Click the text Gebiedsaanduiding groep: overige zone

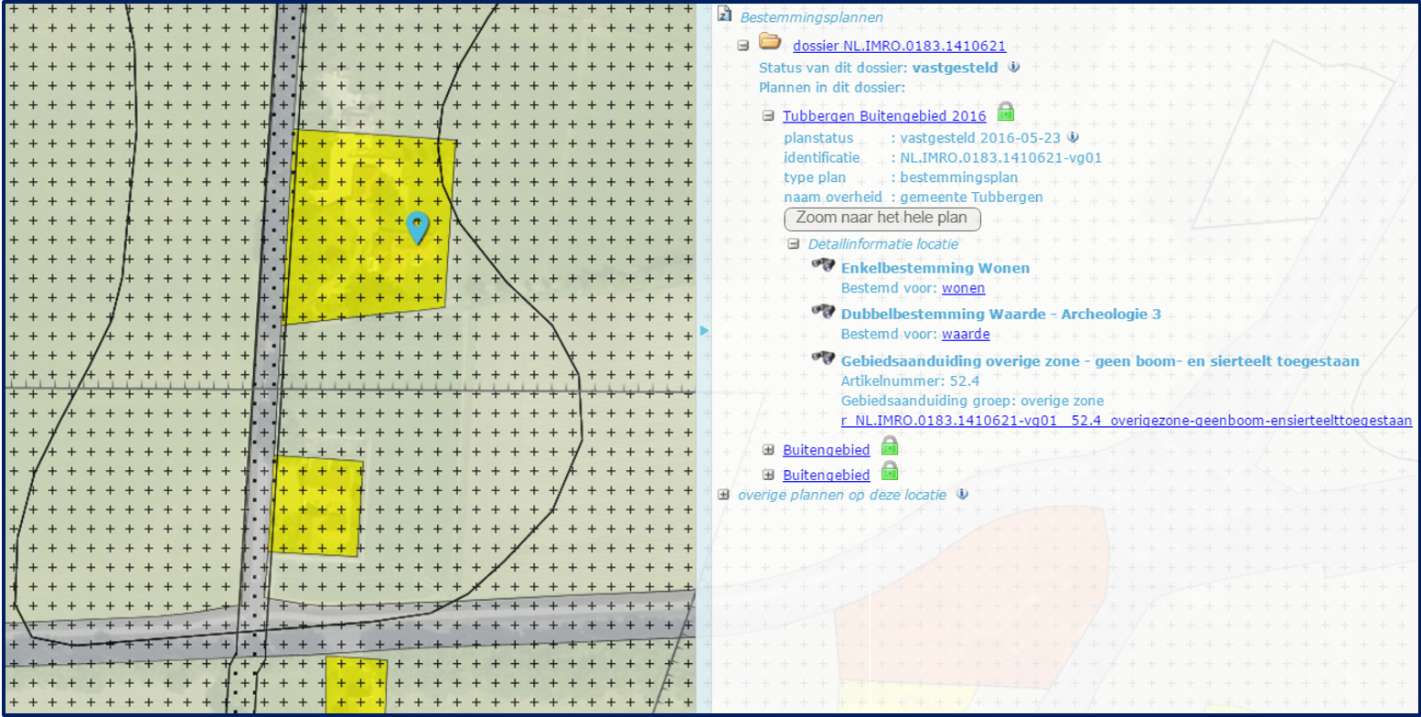972,401
